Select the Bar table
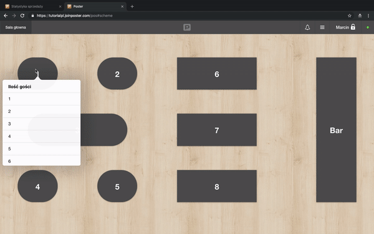Viewport: 374px width, 234px height. 337,130
